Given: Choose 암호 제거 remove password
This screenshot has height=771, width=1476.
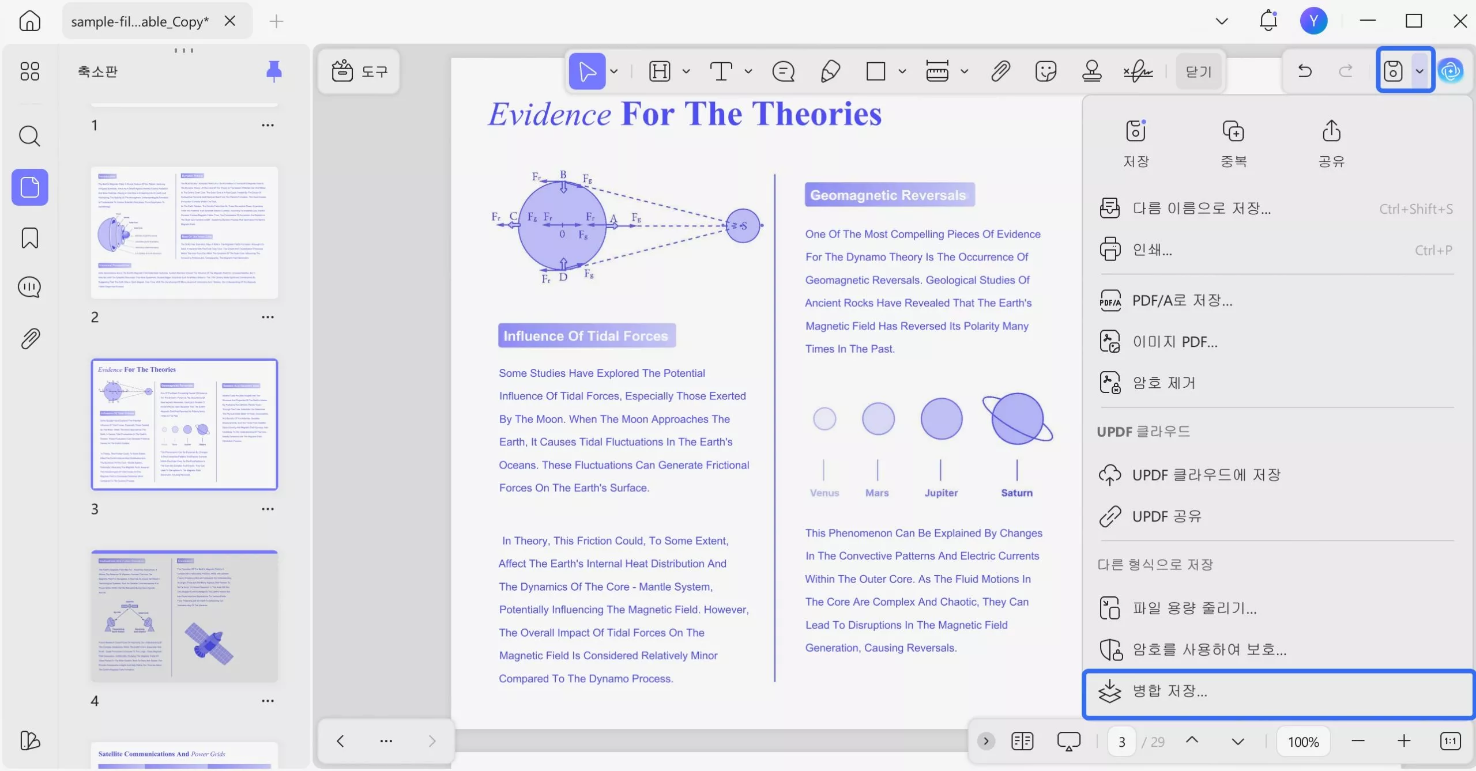Looking at the screenshot, I should [x=1277, y=383].
